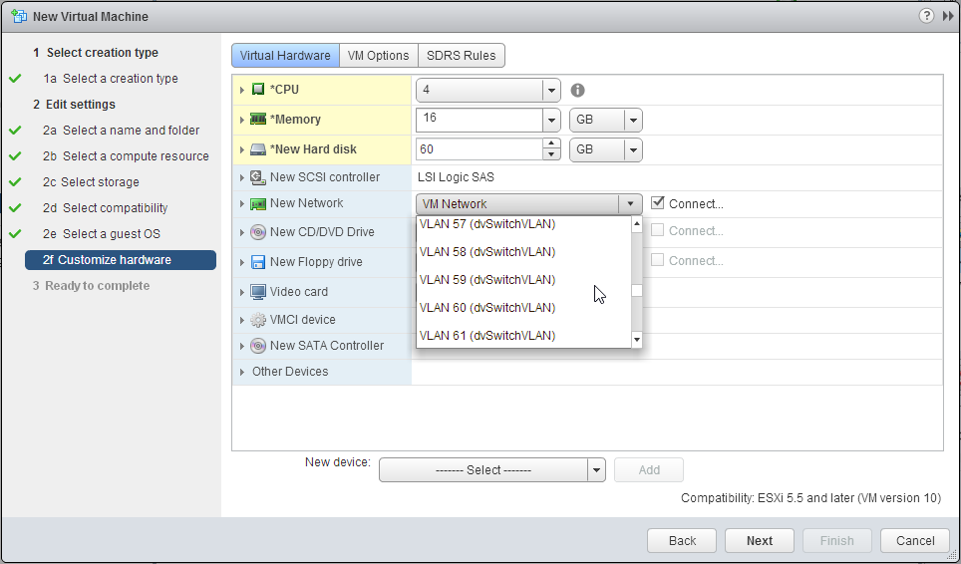Click the New Virtual Machine title icon

coord(19,16)
